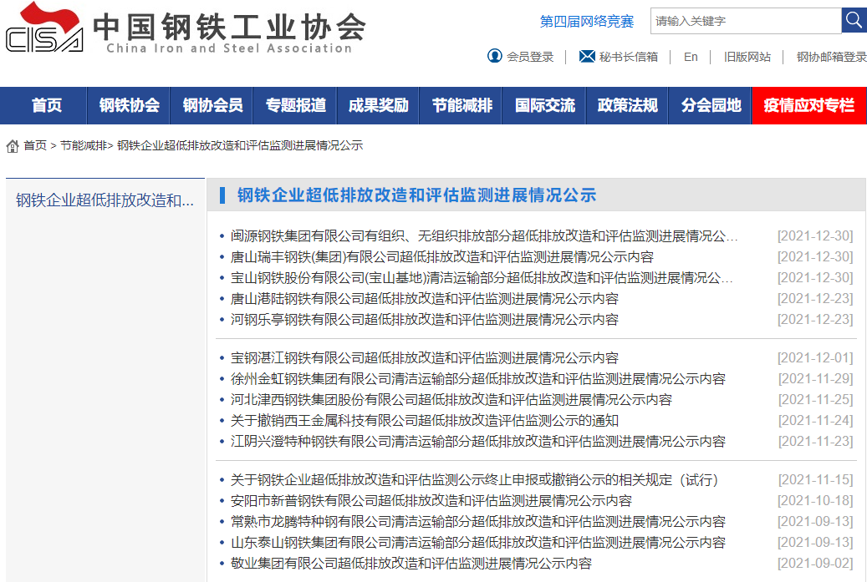Open the 旧版网站 link
This screenshot has width=867, height=582.
click(747, 57)
